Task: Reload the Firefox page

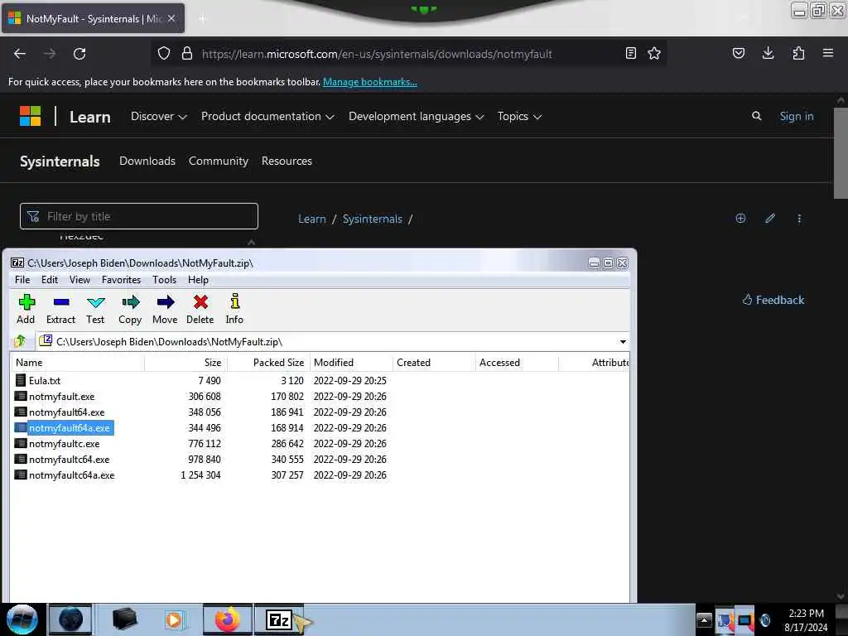Action: tap(79, 54)
